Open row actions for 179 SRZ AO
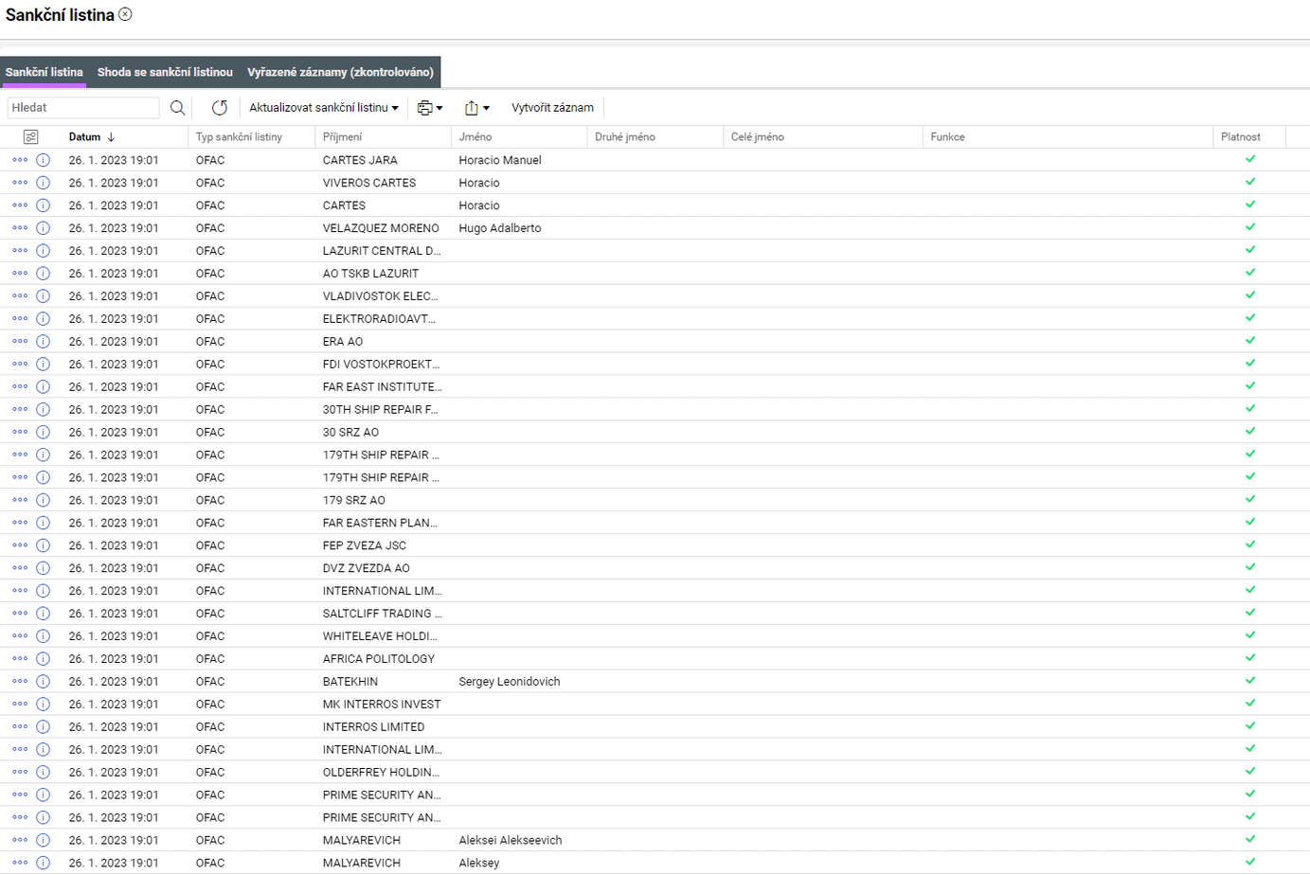Screen dimensions: 1310x875 click(x=20, y=501)
